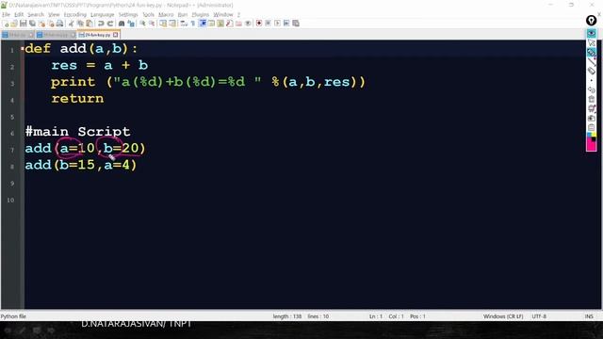Click the Close All toolbar icon
The width and height of the screenshot is (603, 339).
click(x=51, y=24)
